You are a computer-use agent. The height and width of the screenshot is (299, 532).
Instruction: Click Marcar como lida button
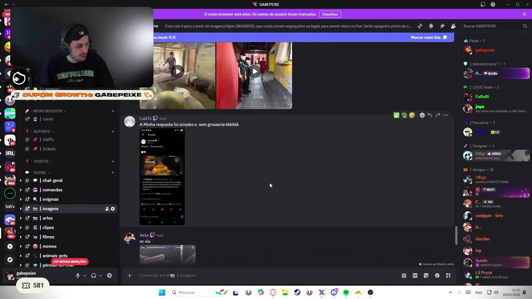[x=429, y=37]
